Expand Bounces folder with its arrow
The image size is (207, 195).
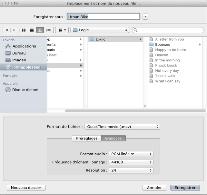pos(200,45)
